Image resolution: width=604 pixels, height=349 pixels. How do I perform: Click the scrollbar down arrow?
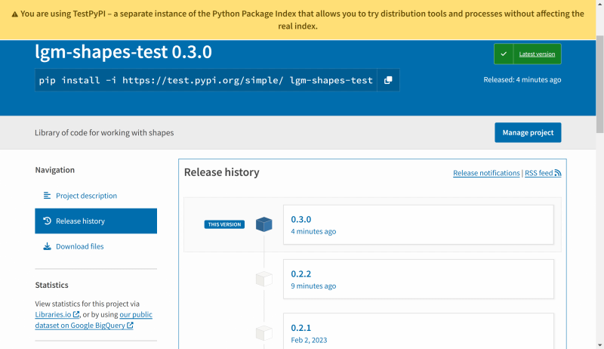click(599, 344)
